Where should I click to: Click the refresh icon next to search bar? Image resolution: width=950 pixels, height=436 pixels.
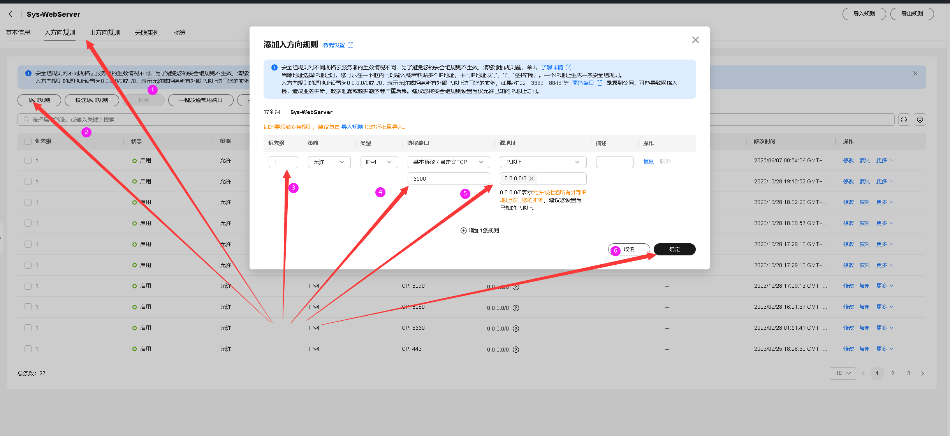click(904, 120)
